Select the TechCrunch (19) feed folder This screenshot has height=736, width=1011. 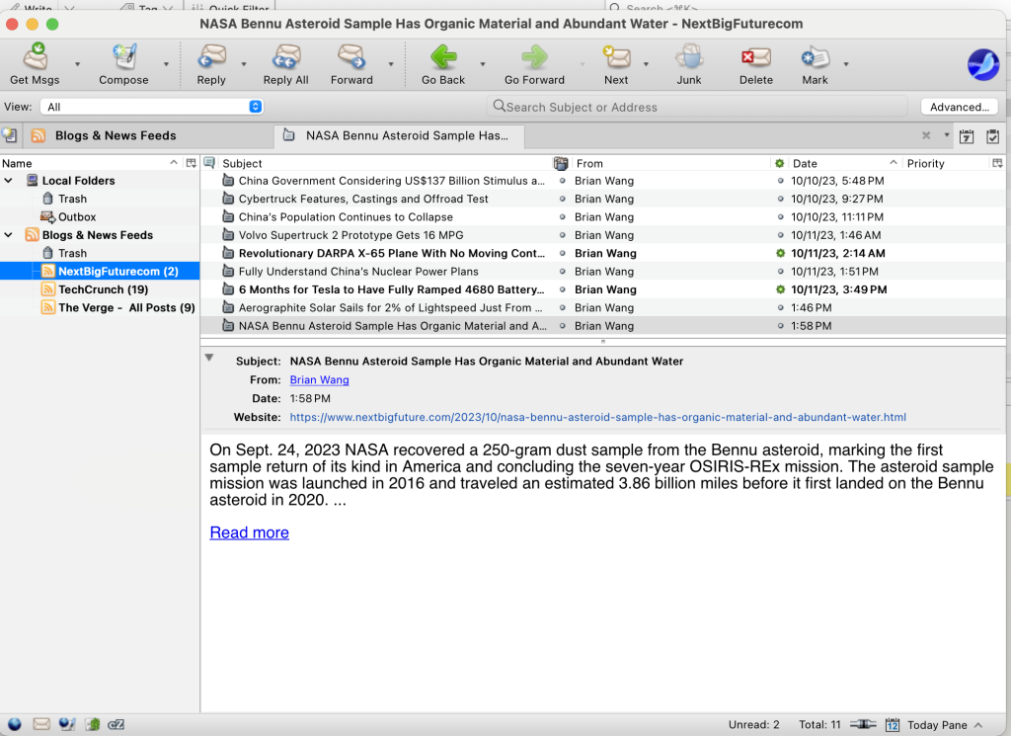(103, 289)
